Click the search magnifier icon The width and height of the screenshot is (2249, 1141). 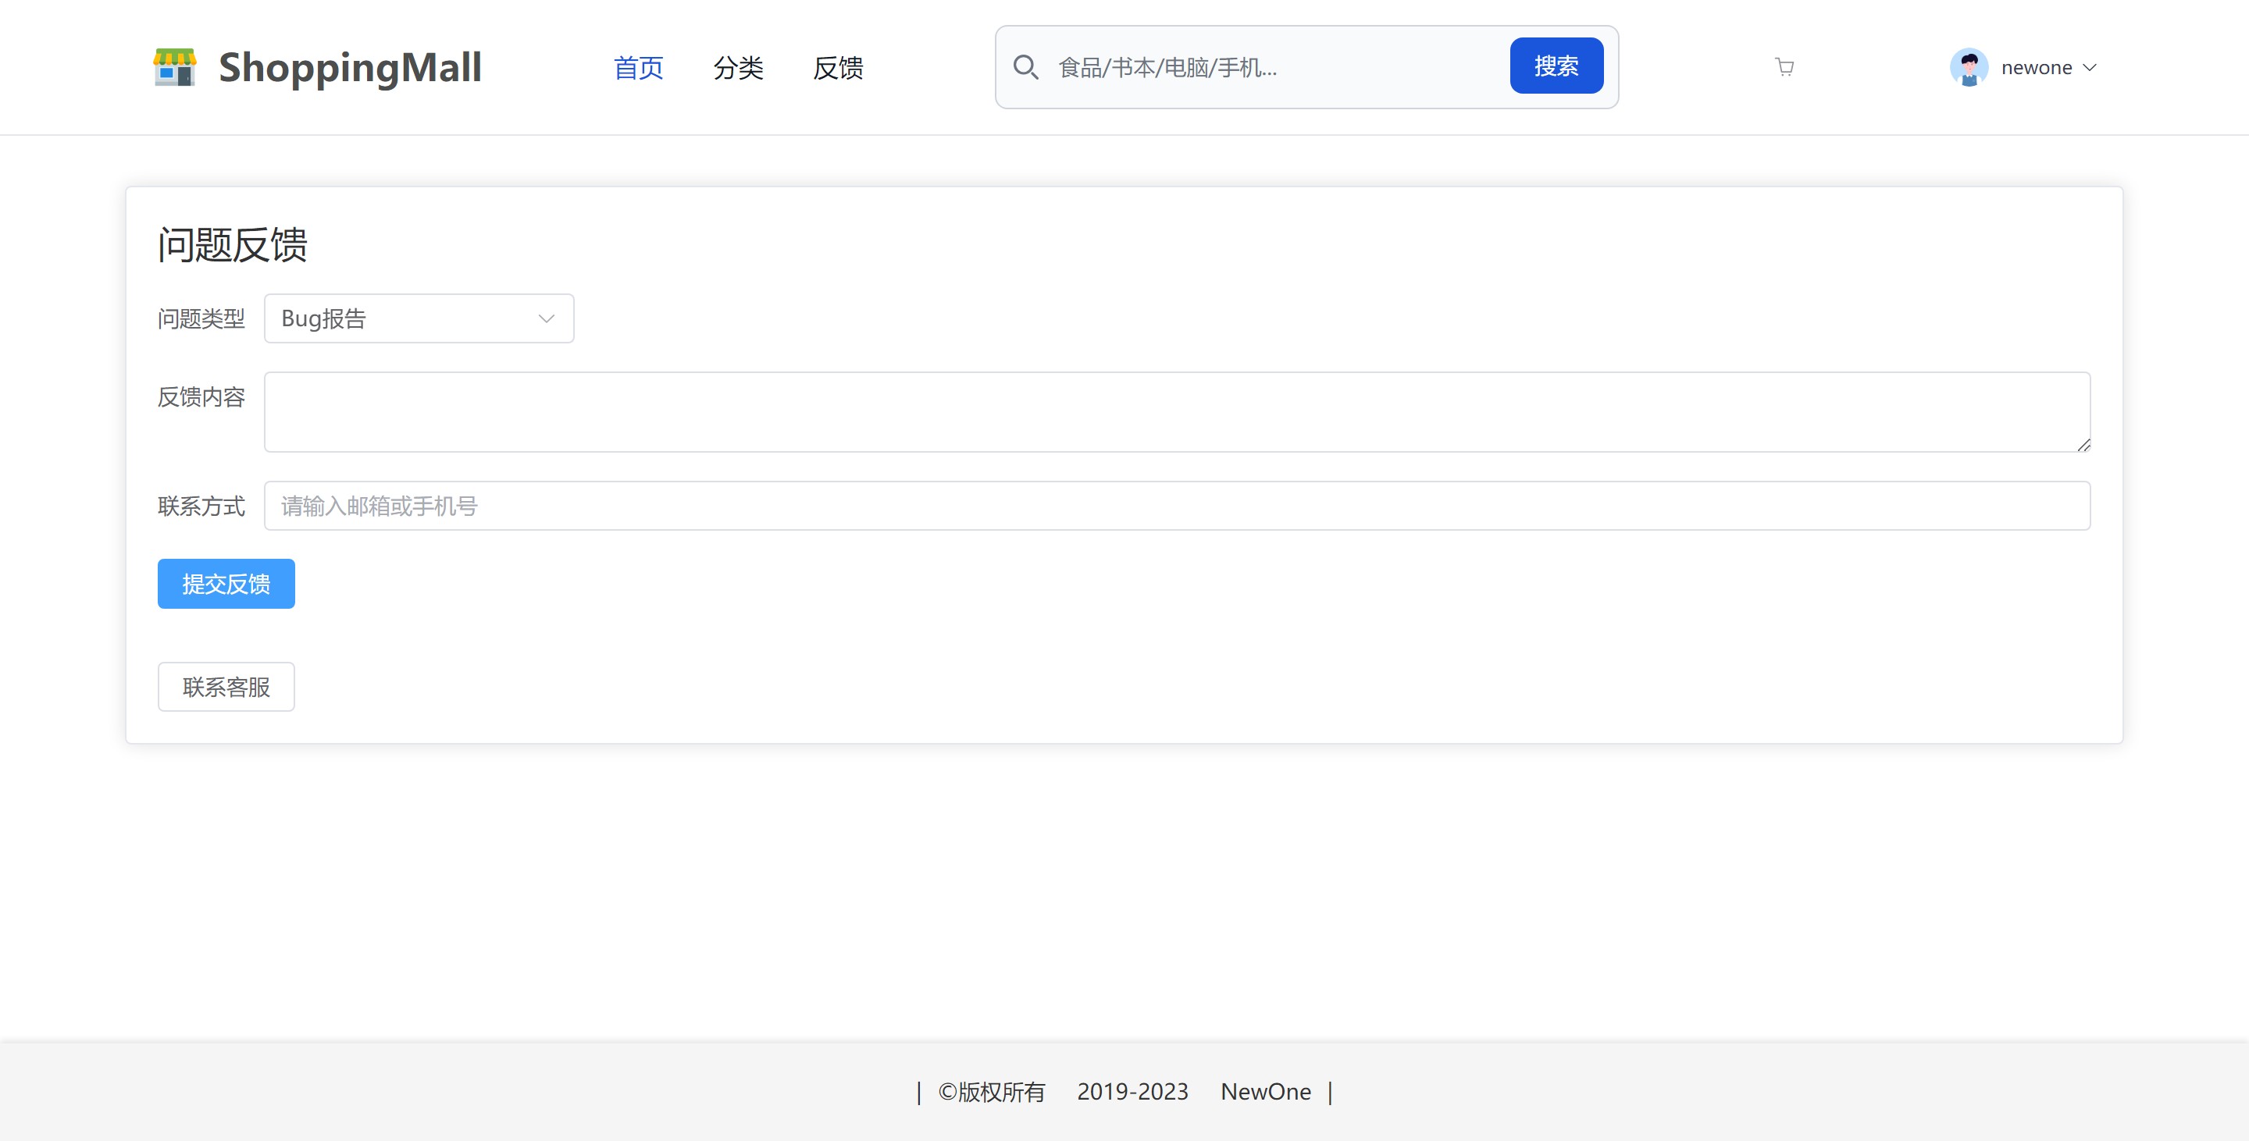1025,67
